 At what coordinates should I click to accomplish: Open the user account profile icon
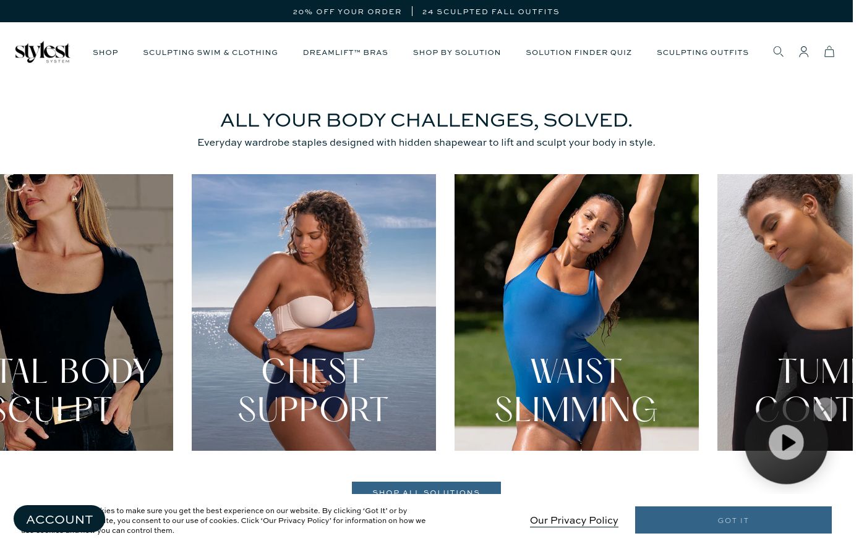[x=803, y=52]
